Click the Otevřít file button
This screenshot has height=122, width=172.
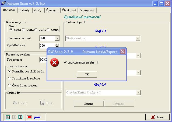pyautogui.click(x=20, y=103)
